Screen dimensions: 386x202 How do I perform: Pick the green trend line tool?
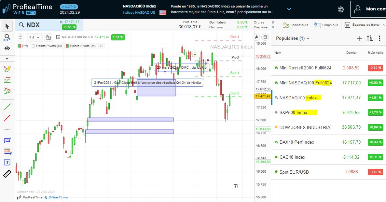(x=7, y=107)
